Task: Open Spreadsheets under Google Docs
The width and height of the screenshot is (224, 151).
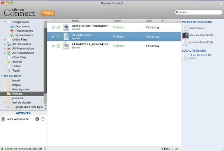Action: [x=24, y=35]
